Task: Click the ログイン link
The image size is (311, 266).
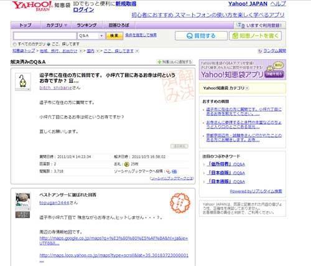Action: tap(83, 10)
